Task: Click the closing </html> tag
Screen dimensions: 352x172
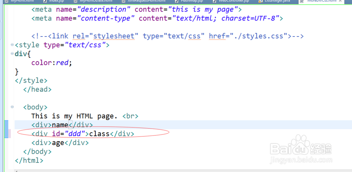Action: point(29,160)
